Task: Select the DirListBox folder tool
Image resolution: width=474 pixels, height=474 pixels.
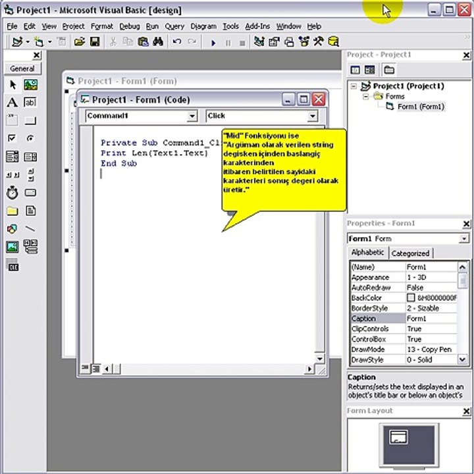Action: tap(13, 211)
